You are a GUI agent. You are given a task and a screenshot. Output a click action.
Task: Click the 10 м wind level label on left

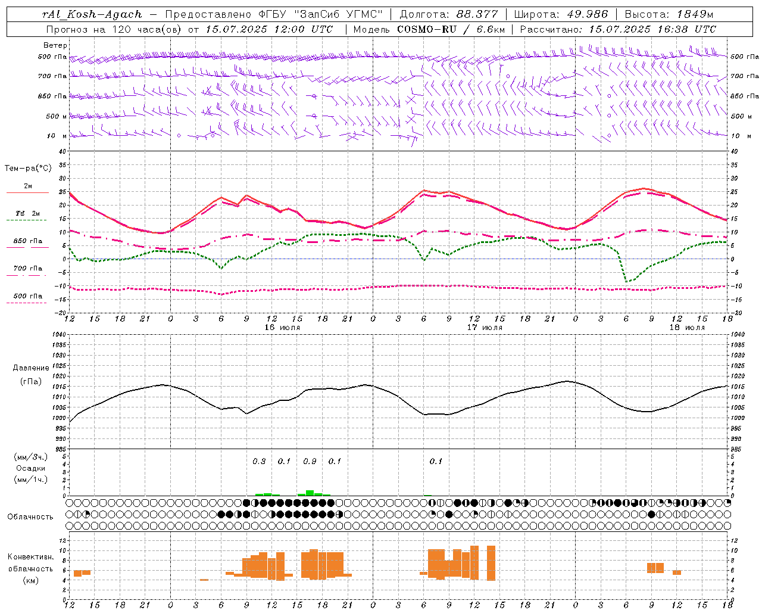[57, 136]
